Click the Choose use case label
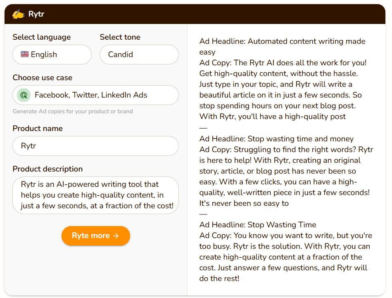392x298 pixels. pos(43,78)
